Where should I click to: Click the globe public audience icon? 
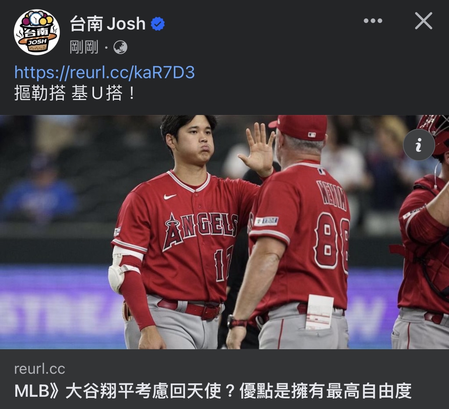(120, 48)
